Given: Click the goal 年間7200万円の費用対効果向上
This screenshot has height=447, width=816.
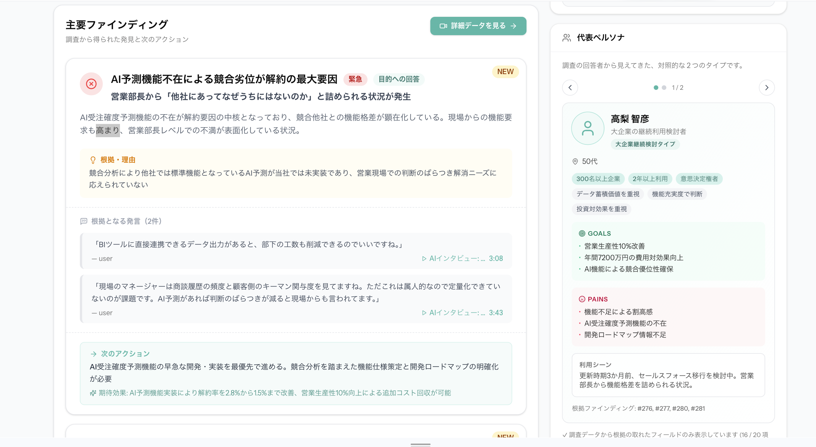Looking at the screenshot, I should point(634,258).
